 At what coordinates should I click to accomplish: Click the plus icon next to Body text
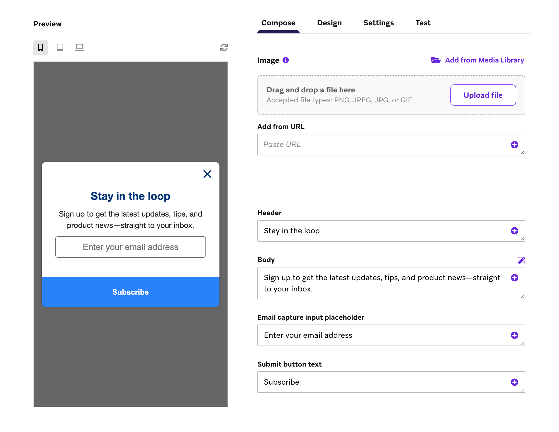(515, 278)
